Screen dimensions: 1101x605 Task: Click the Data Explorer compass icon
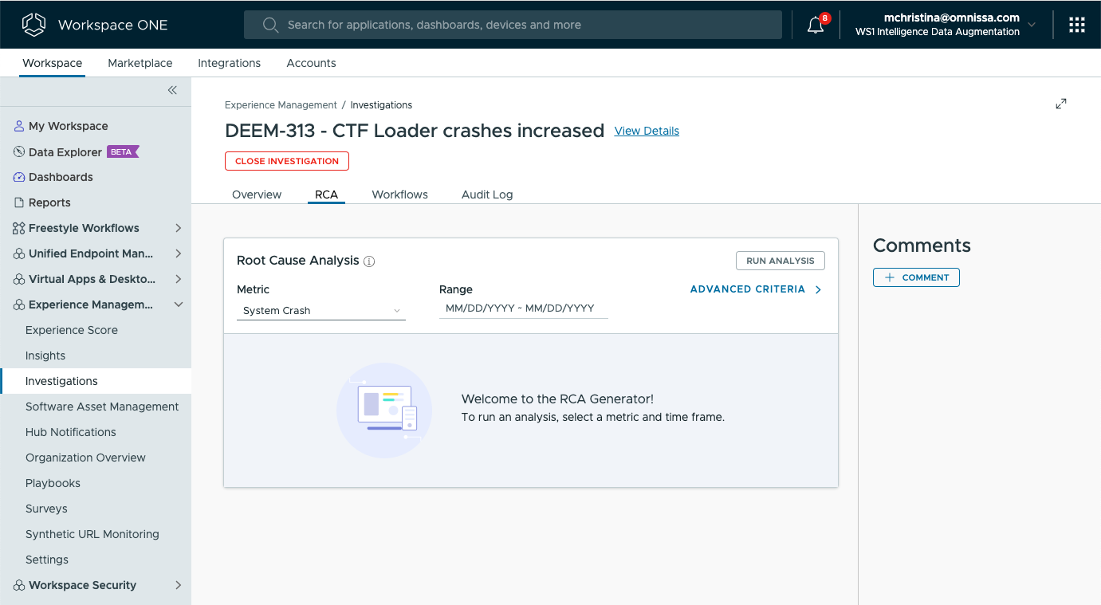point(19,151)
